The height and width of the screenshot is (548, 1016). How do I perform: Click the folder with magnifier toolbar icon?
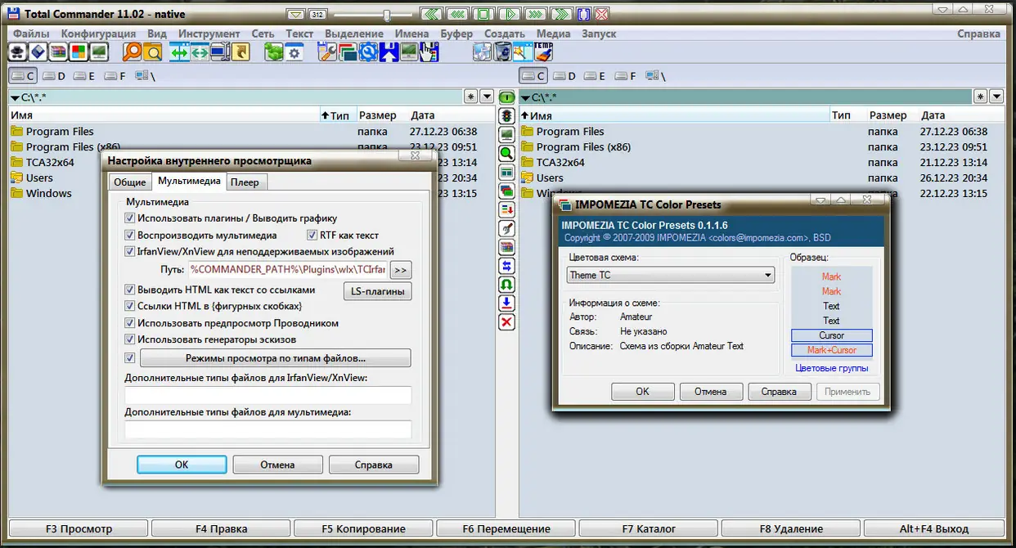click(153, 52)
